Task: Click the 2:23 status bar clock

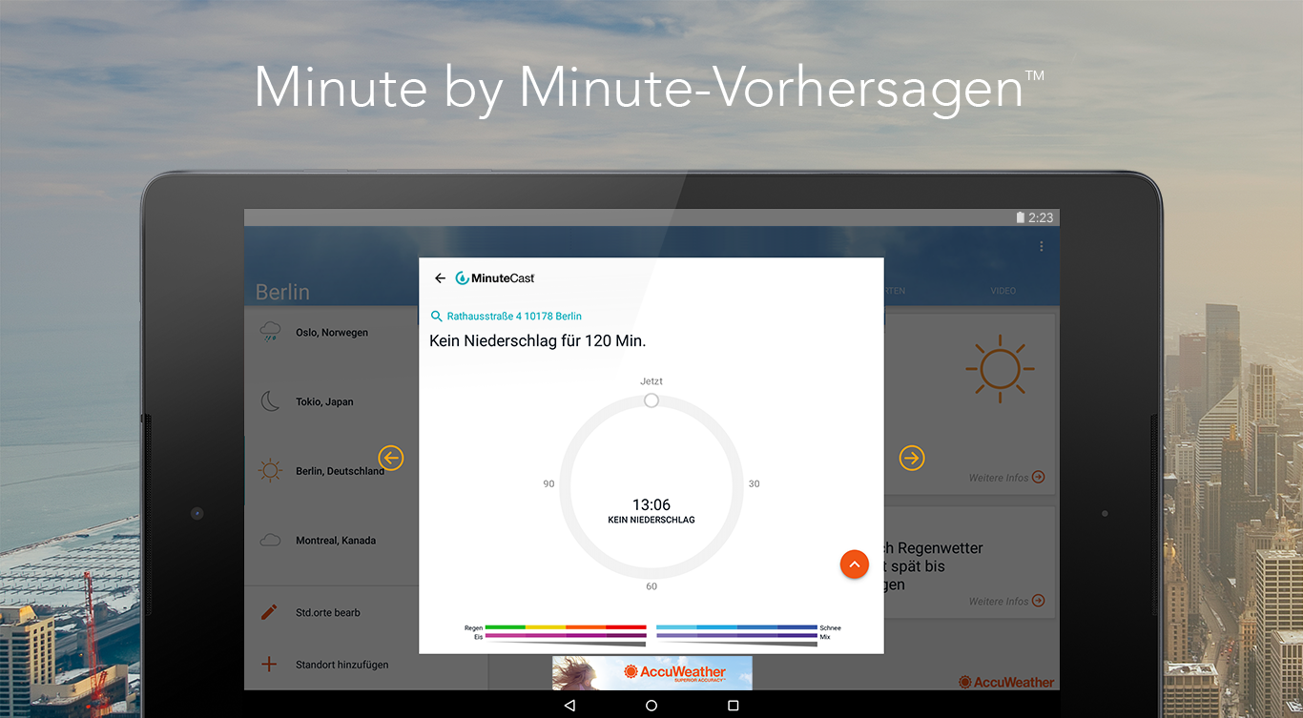Action: 1041,217
